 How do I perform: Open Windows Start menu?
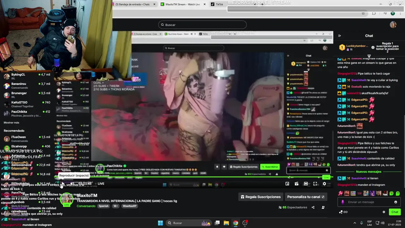pyautogui.click(x=160, y=223)
